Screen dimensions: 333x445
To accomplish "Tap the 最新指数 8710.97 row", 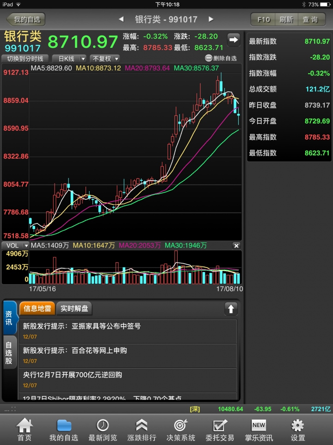I will tap(289, 41).
